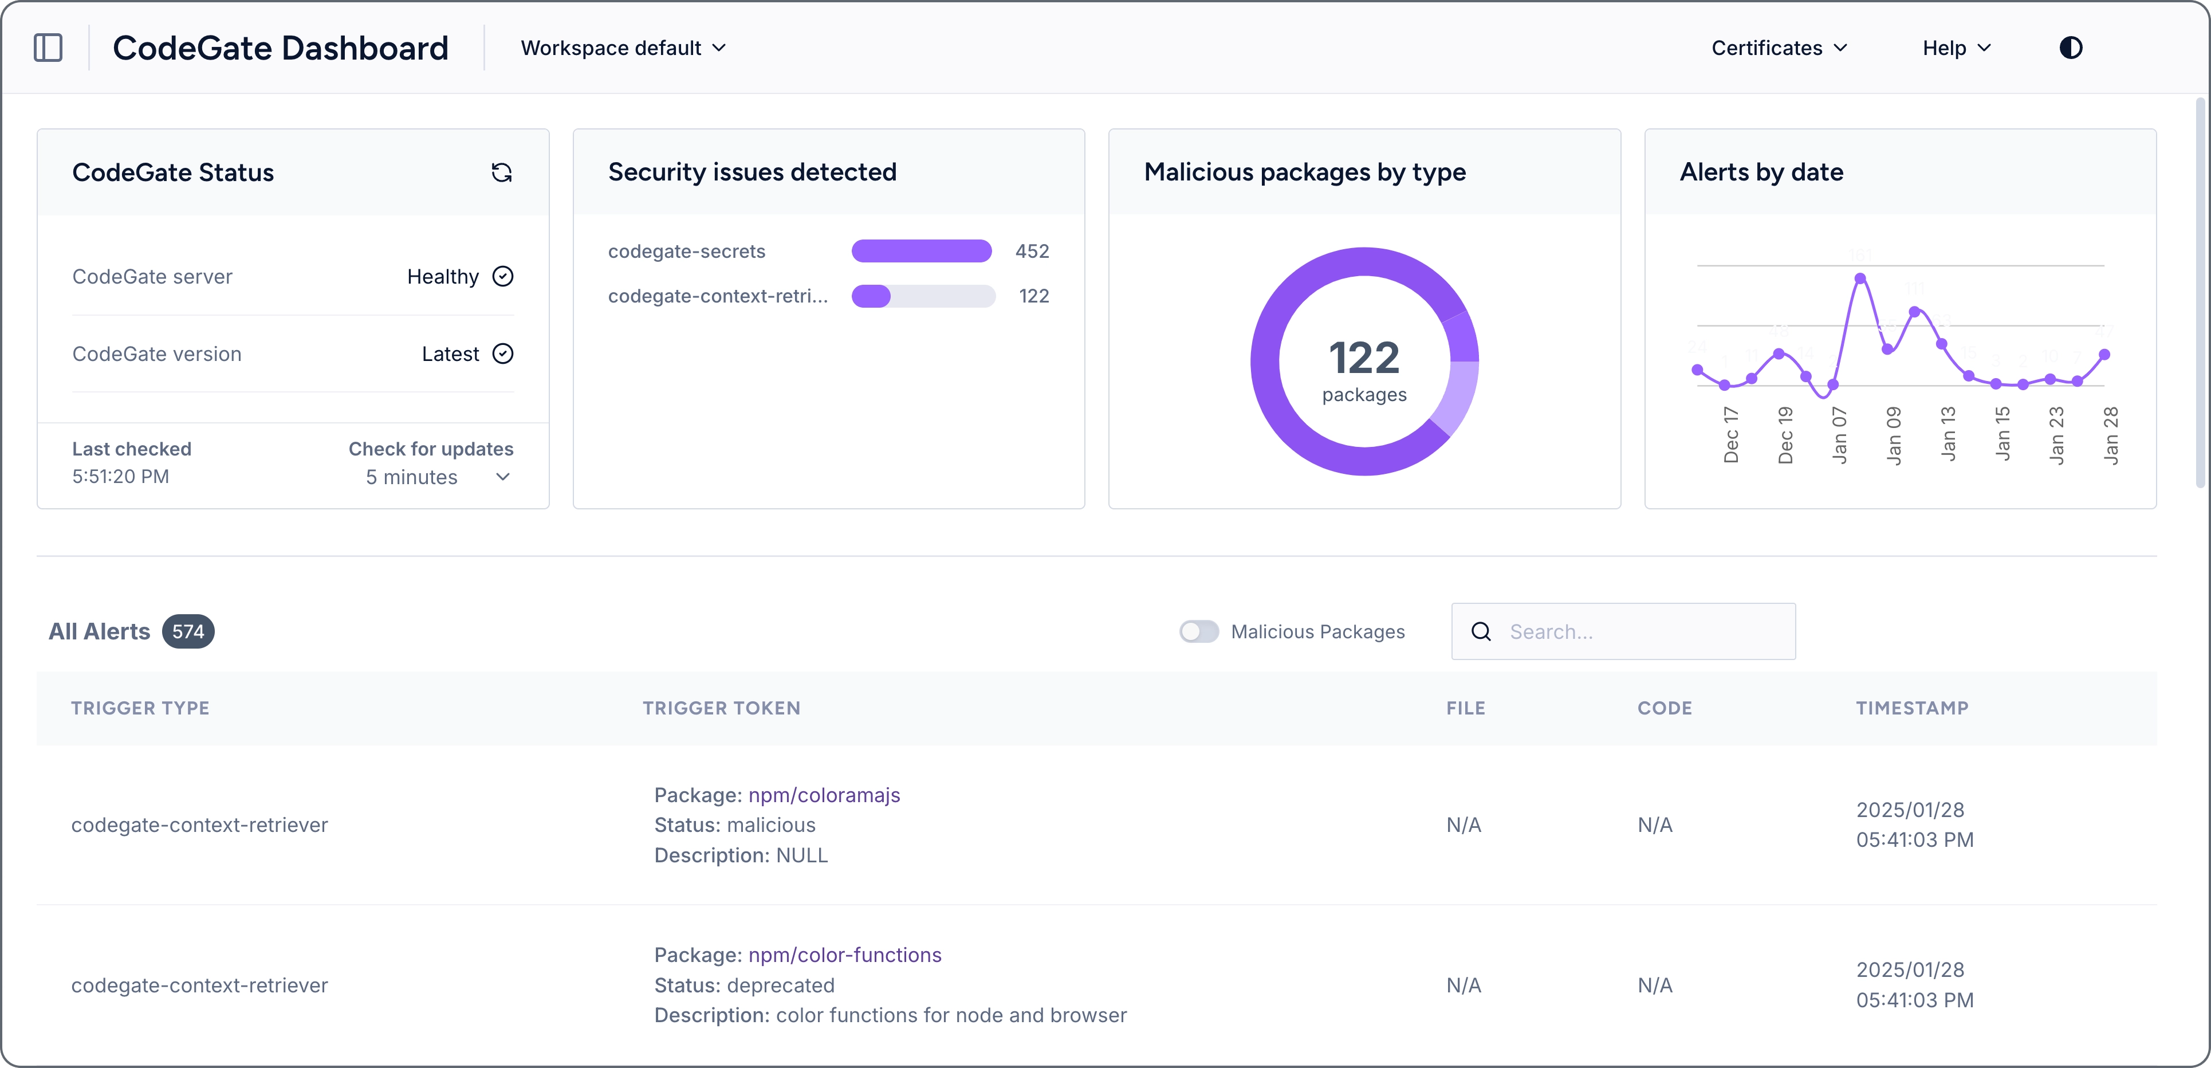
Task: Toggle the sidebar panel icon
Action: (x=48, y=47)
